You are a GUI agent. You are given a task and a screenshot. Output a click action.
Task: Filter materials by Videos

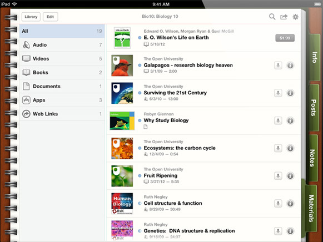[x=62, y=59]
